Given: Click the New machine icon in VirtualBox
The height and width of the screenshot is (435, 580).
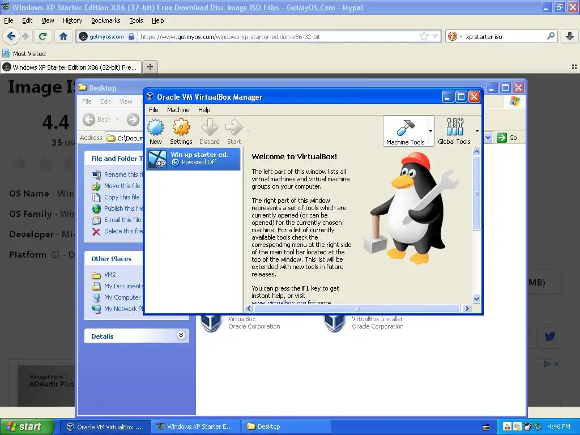Looking at the screenshot, I should click(x=155, y=131).
